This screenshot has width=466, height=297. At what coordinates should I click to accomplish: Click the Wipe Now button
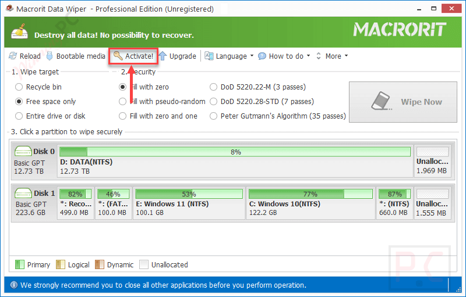[x=403, y=102]
